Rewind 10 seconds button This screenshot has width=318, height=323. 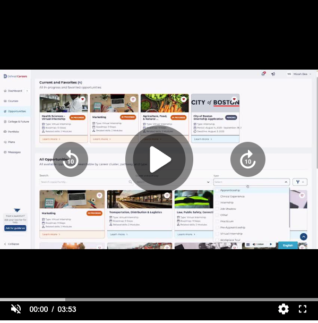point(71,159)
